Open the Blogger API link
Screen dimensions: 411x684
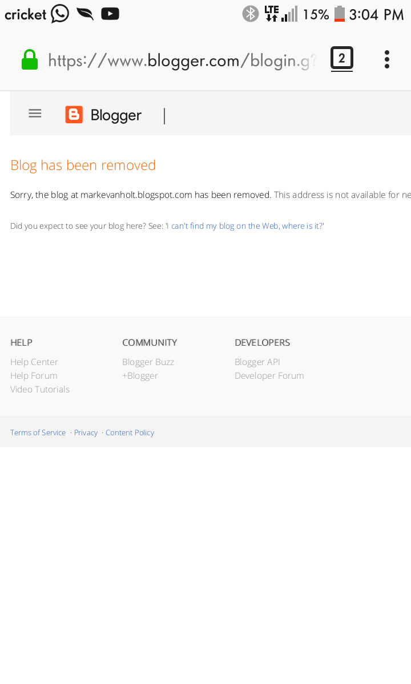pos(257,362)
